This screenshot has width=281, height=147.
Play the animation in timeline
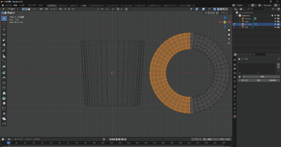[119, 139]
